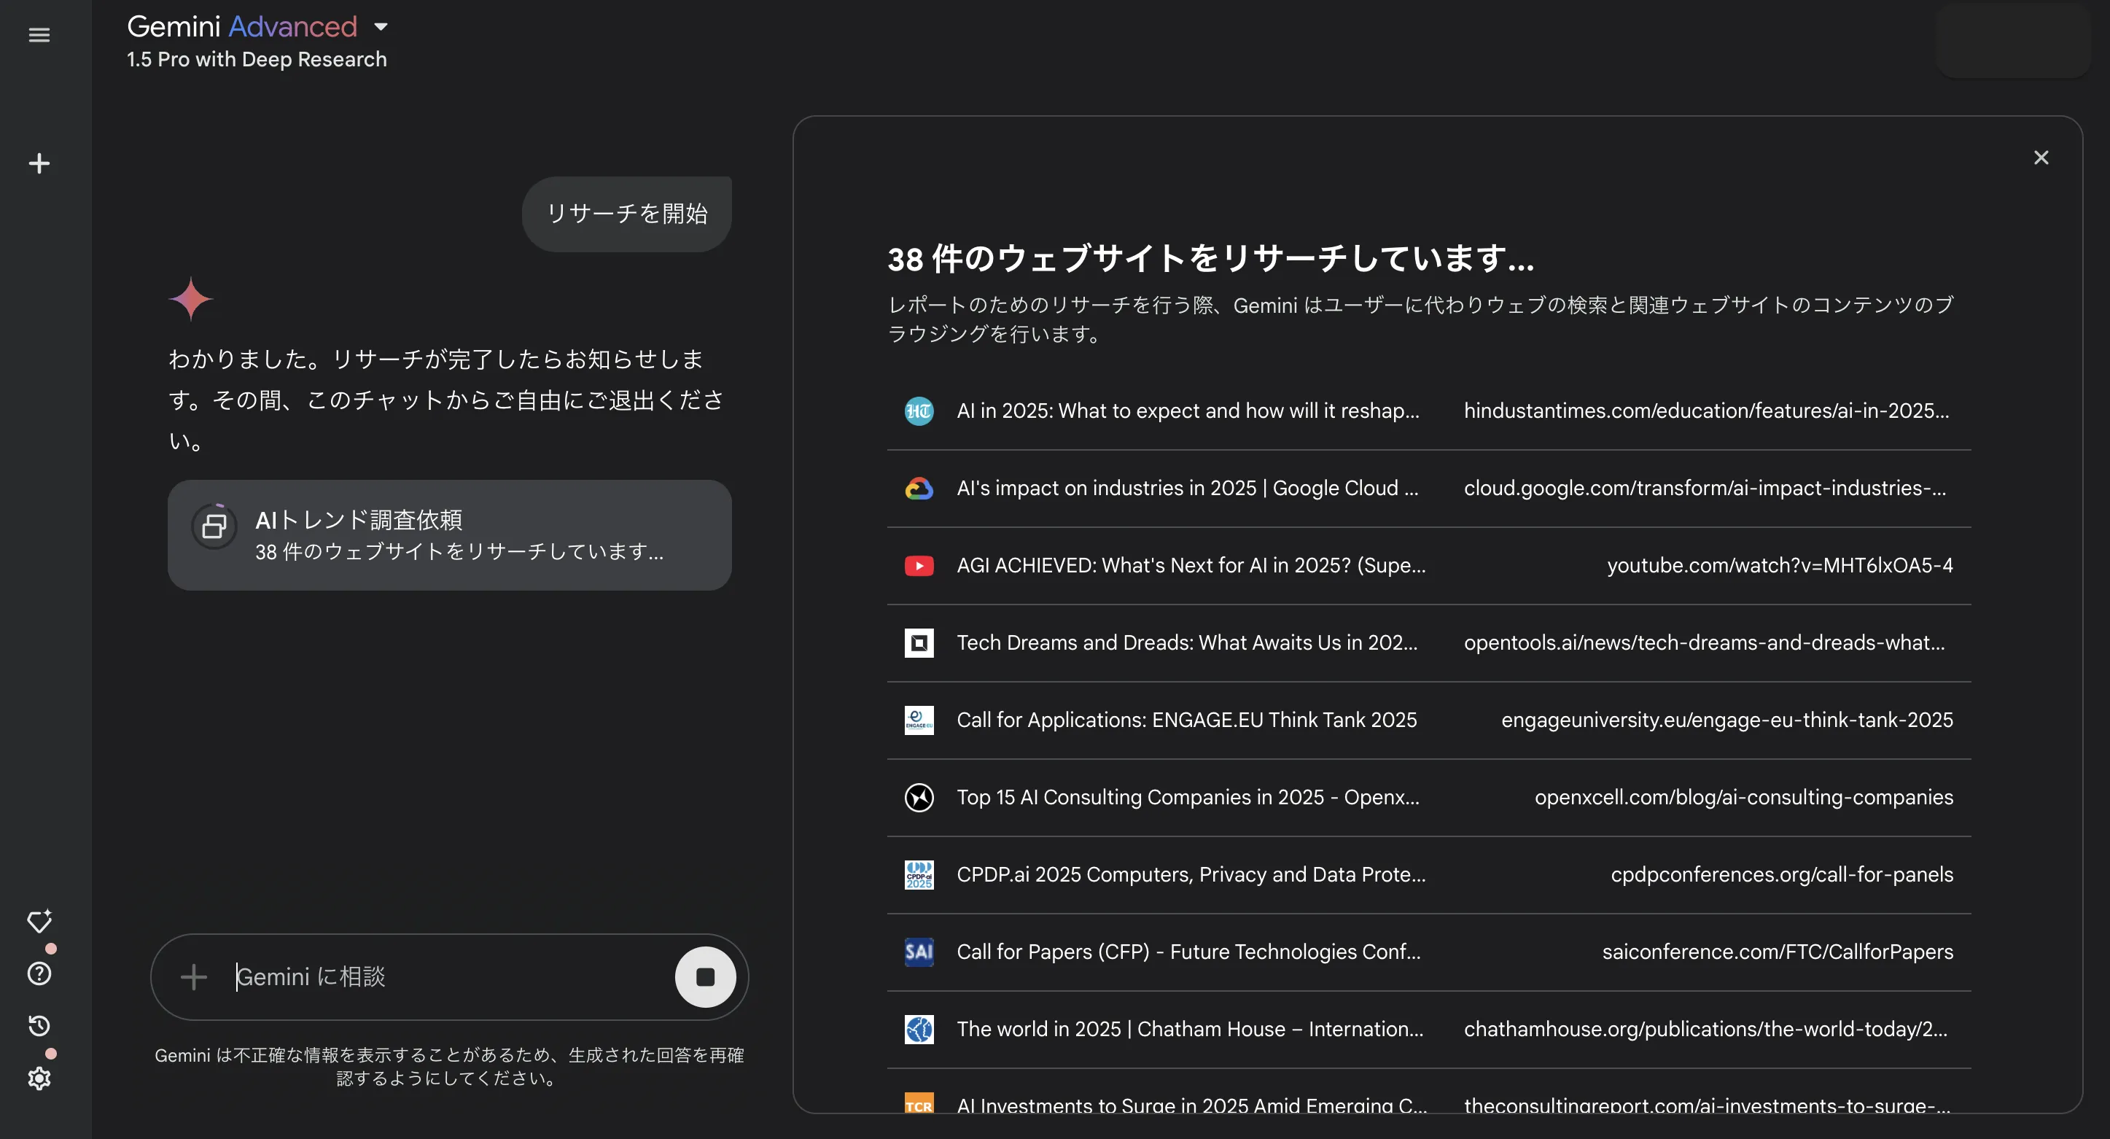
Task: Click the YouTube favicon
Action: (918, 565)
